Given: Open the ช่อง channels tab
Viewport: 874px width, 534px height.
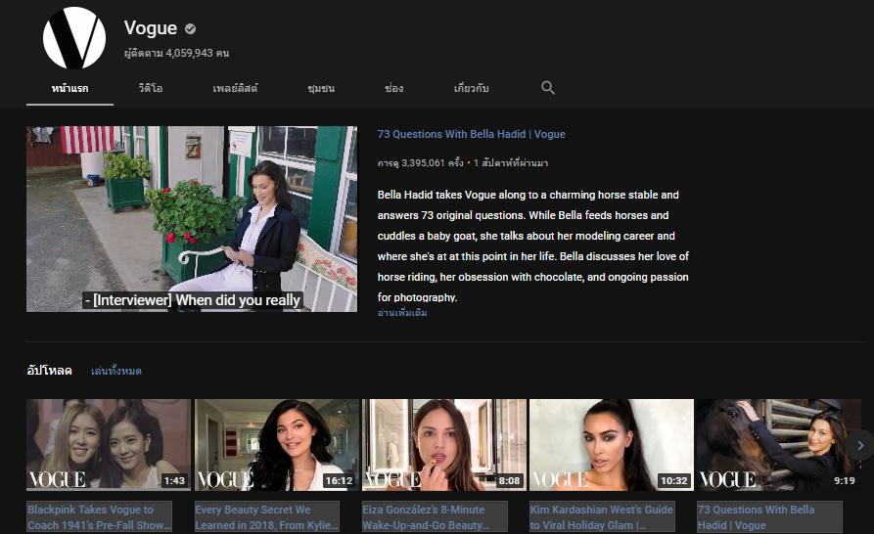Looking at the screenshot, I should click(x=393, y=88).
